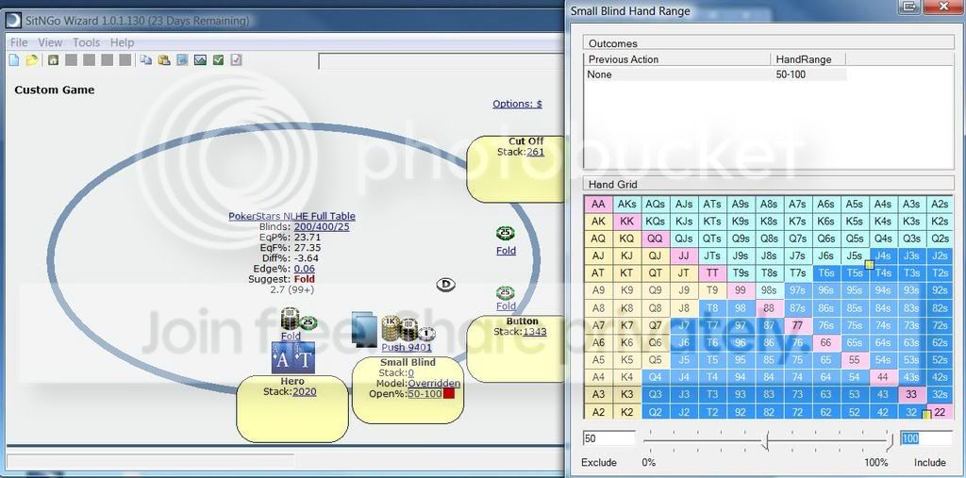The image size is (966, 478).
Task: Toggle 98s in the hand grid
Action: click(x=769, y=290)
